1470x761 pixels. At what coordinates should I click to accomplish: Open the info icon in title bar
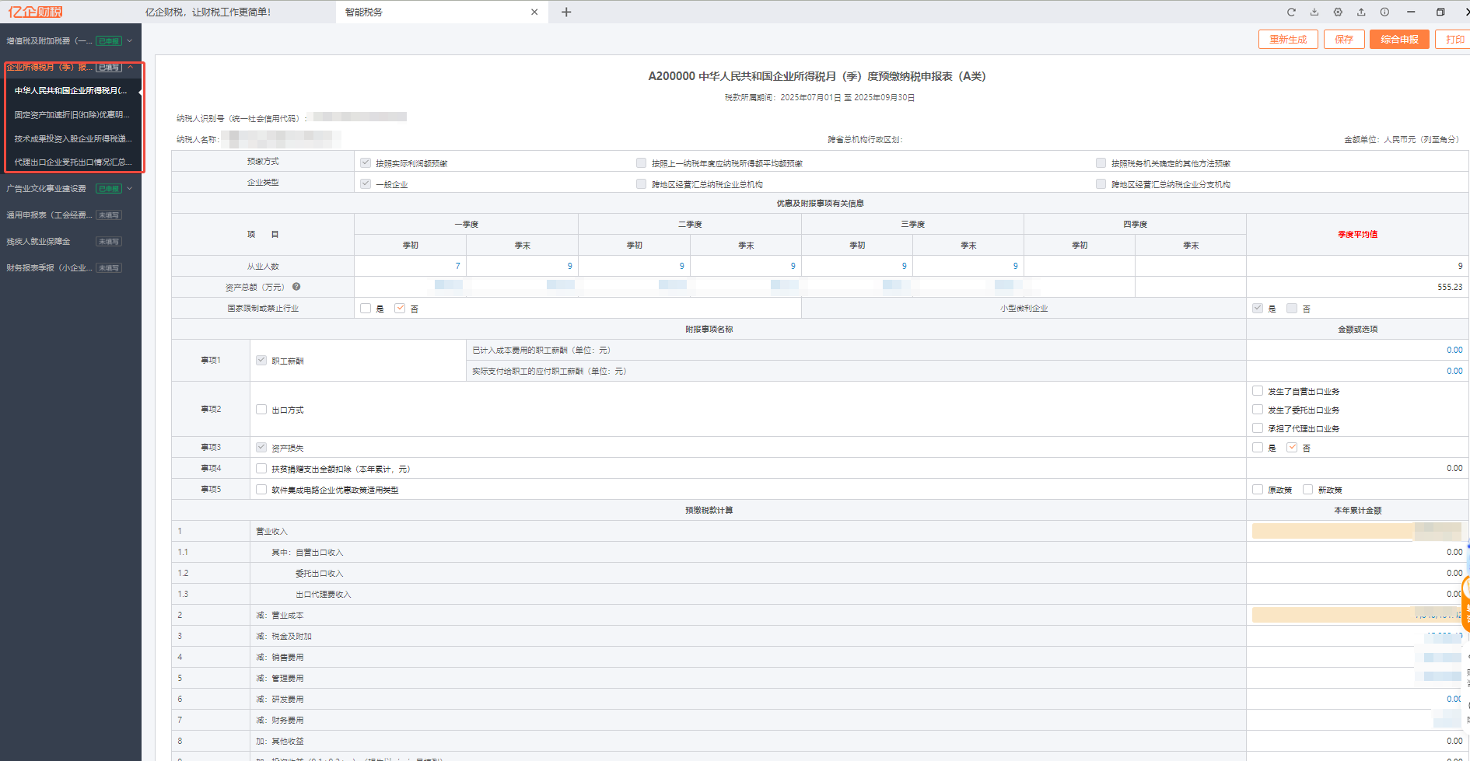(x=1384, y=12)
